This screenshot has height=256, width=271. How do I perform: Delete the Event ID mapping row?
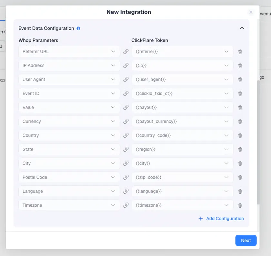click(240, 94)
